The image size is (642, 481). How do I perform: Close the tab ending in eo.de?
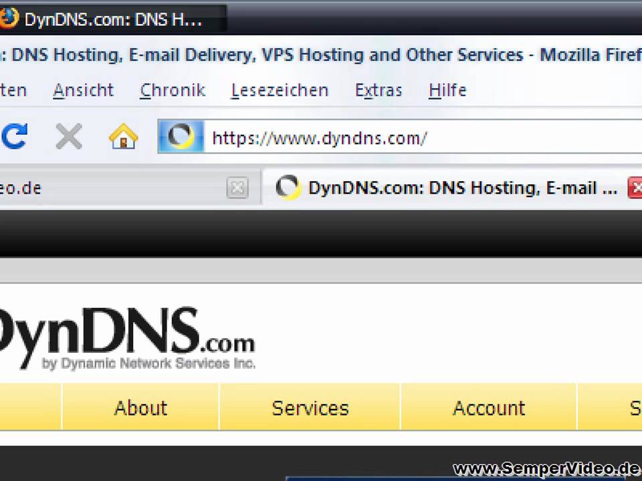pyautogui.click(x=237, y=188)
